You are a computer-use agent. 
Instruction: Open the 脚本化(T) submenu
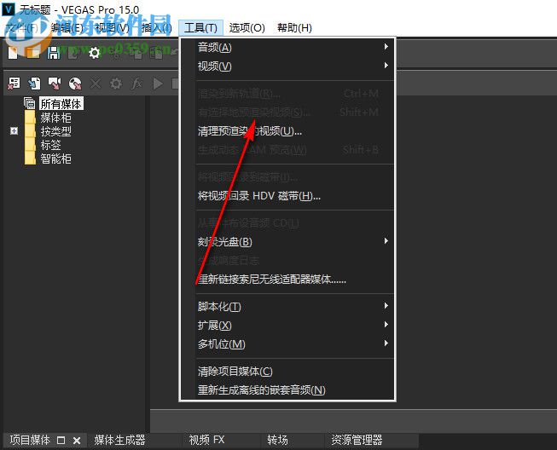(x=293, y=306)
